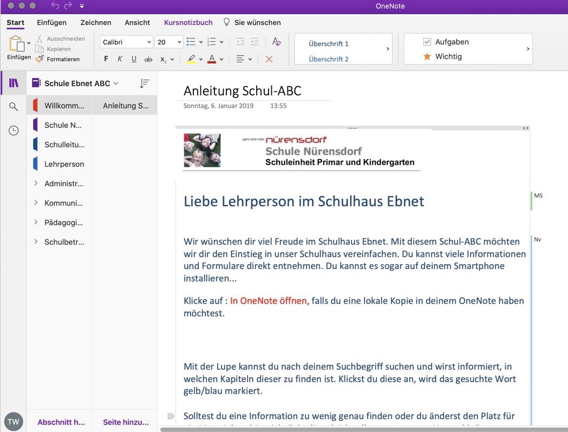Click Seite hinzu... add page button
This screenshot has height=432, width=568.
pyautogui.click(x=126, y=422)
